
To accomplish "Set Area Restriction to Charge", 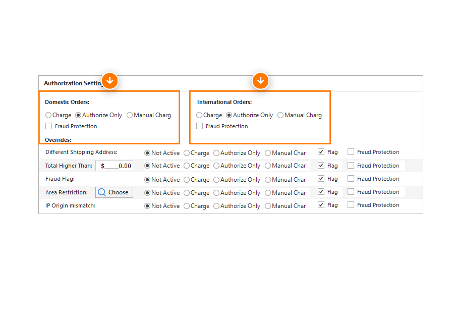I will [x=187, y=193].
